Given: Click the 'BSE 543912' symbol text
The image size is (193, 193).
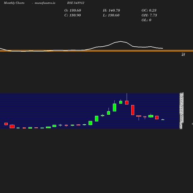Looking at the screenshot, I should coord(76,3).
